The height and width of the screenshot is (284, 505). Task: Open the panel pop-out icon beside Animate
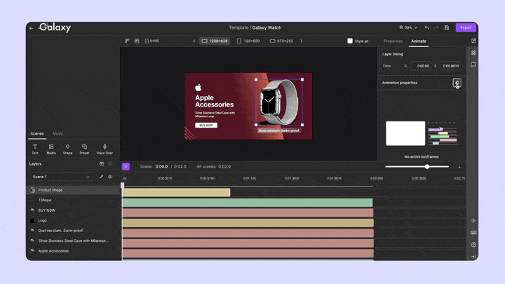pyautogui.click(x=473, y=41)
